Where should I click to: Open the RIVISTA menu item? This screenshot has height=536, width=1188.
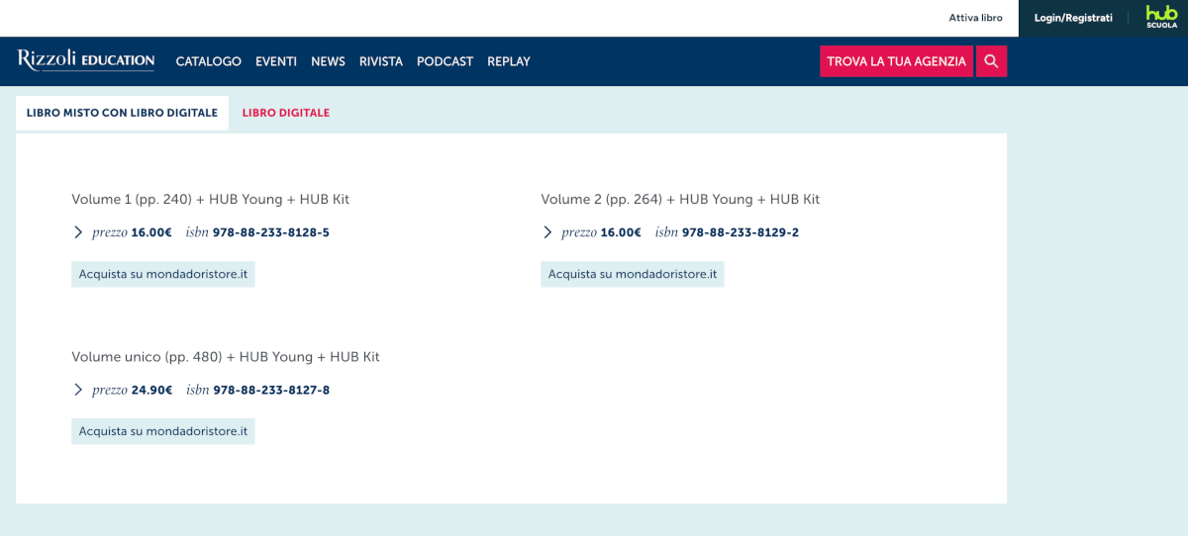381,61
